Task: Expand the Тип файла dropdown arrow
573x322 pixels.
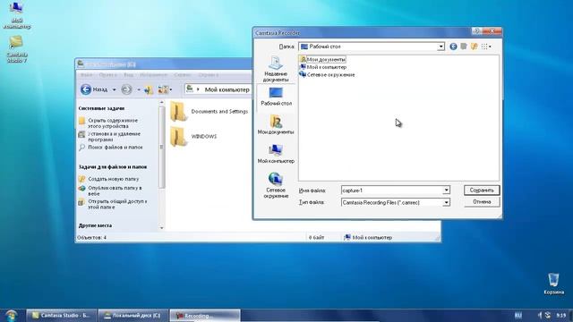Action: click(x=446, y=202)
